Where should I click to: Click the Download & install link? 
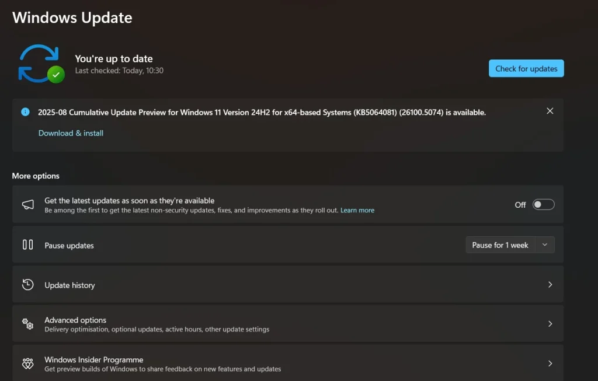(71, 133)
